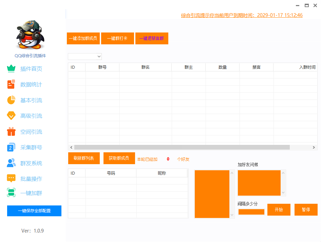Image resolution: width=321 pixels, height=242 pixels.
Task: Click the group table horizontal scrollbar right arrow
Action: click(x=314, y=147)
